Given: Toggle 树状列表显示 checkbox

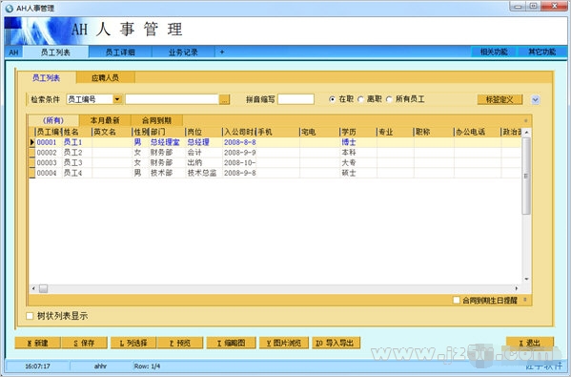Looking at the screenshot, I should [x=30, y=316].
